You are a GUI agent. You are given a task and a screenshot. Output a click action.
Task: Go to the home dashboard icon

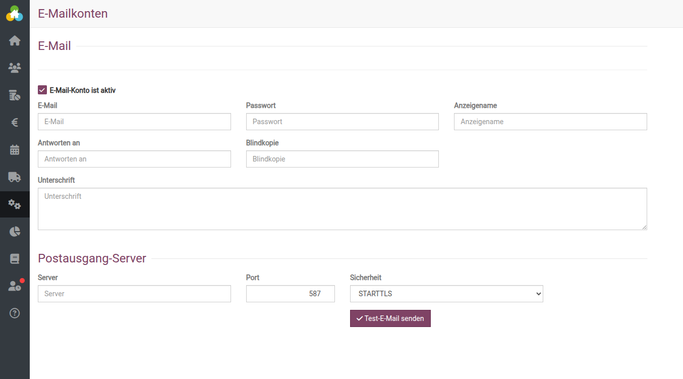(x=15, y=41)
